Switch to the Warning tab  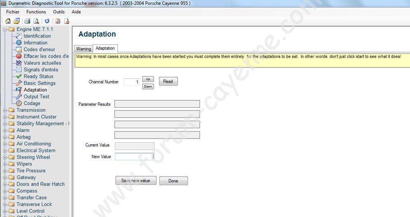coord(83,49)
